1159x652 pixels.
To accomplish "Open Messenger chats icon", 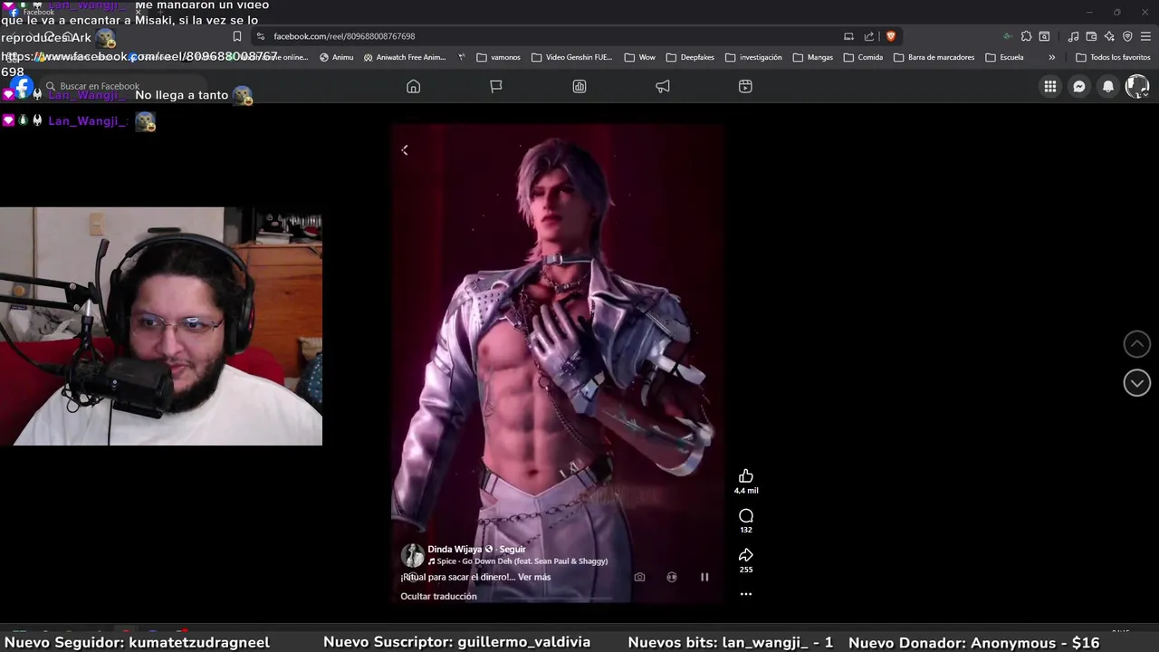I will (x=1079, y=86).
